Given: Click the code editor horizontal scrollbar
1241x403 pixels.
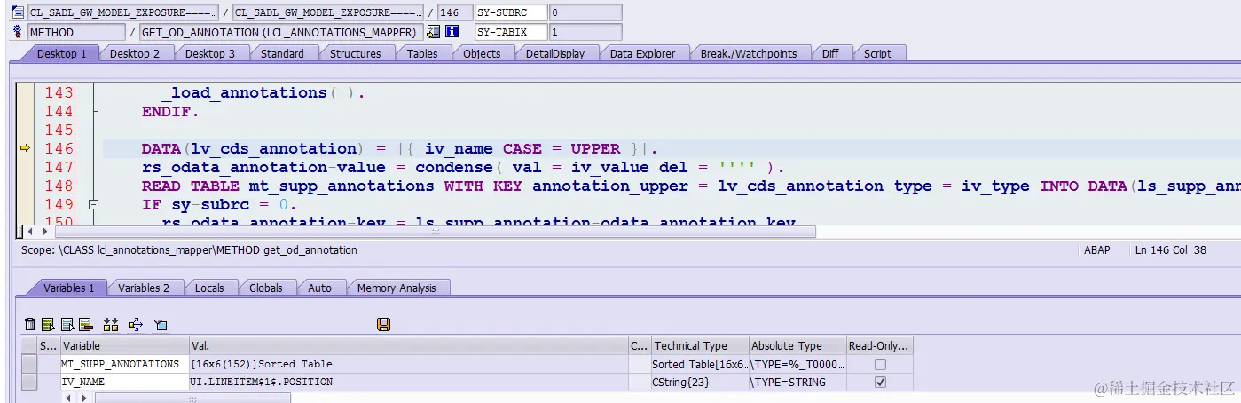Looking at the screenshot, I should pyautogui.click(x=436, y=231).
